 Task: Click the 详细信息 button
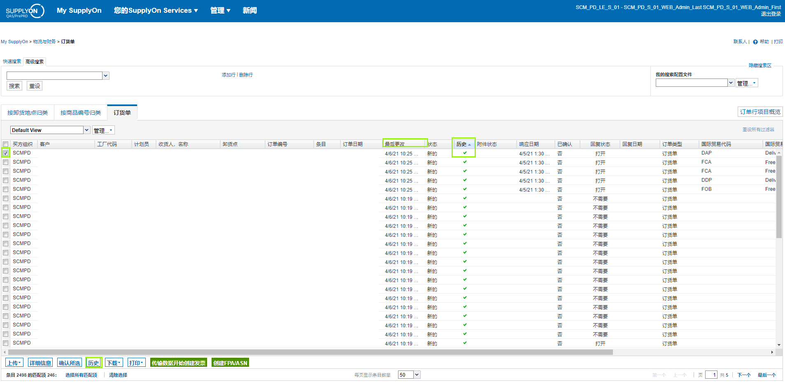click(40, 363)
